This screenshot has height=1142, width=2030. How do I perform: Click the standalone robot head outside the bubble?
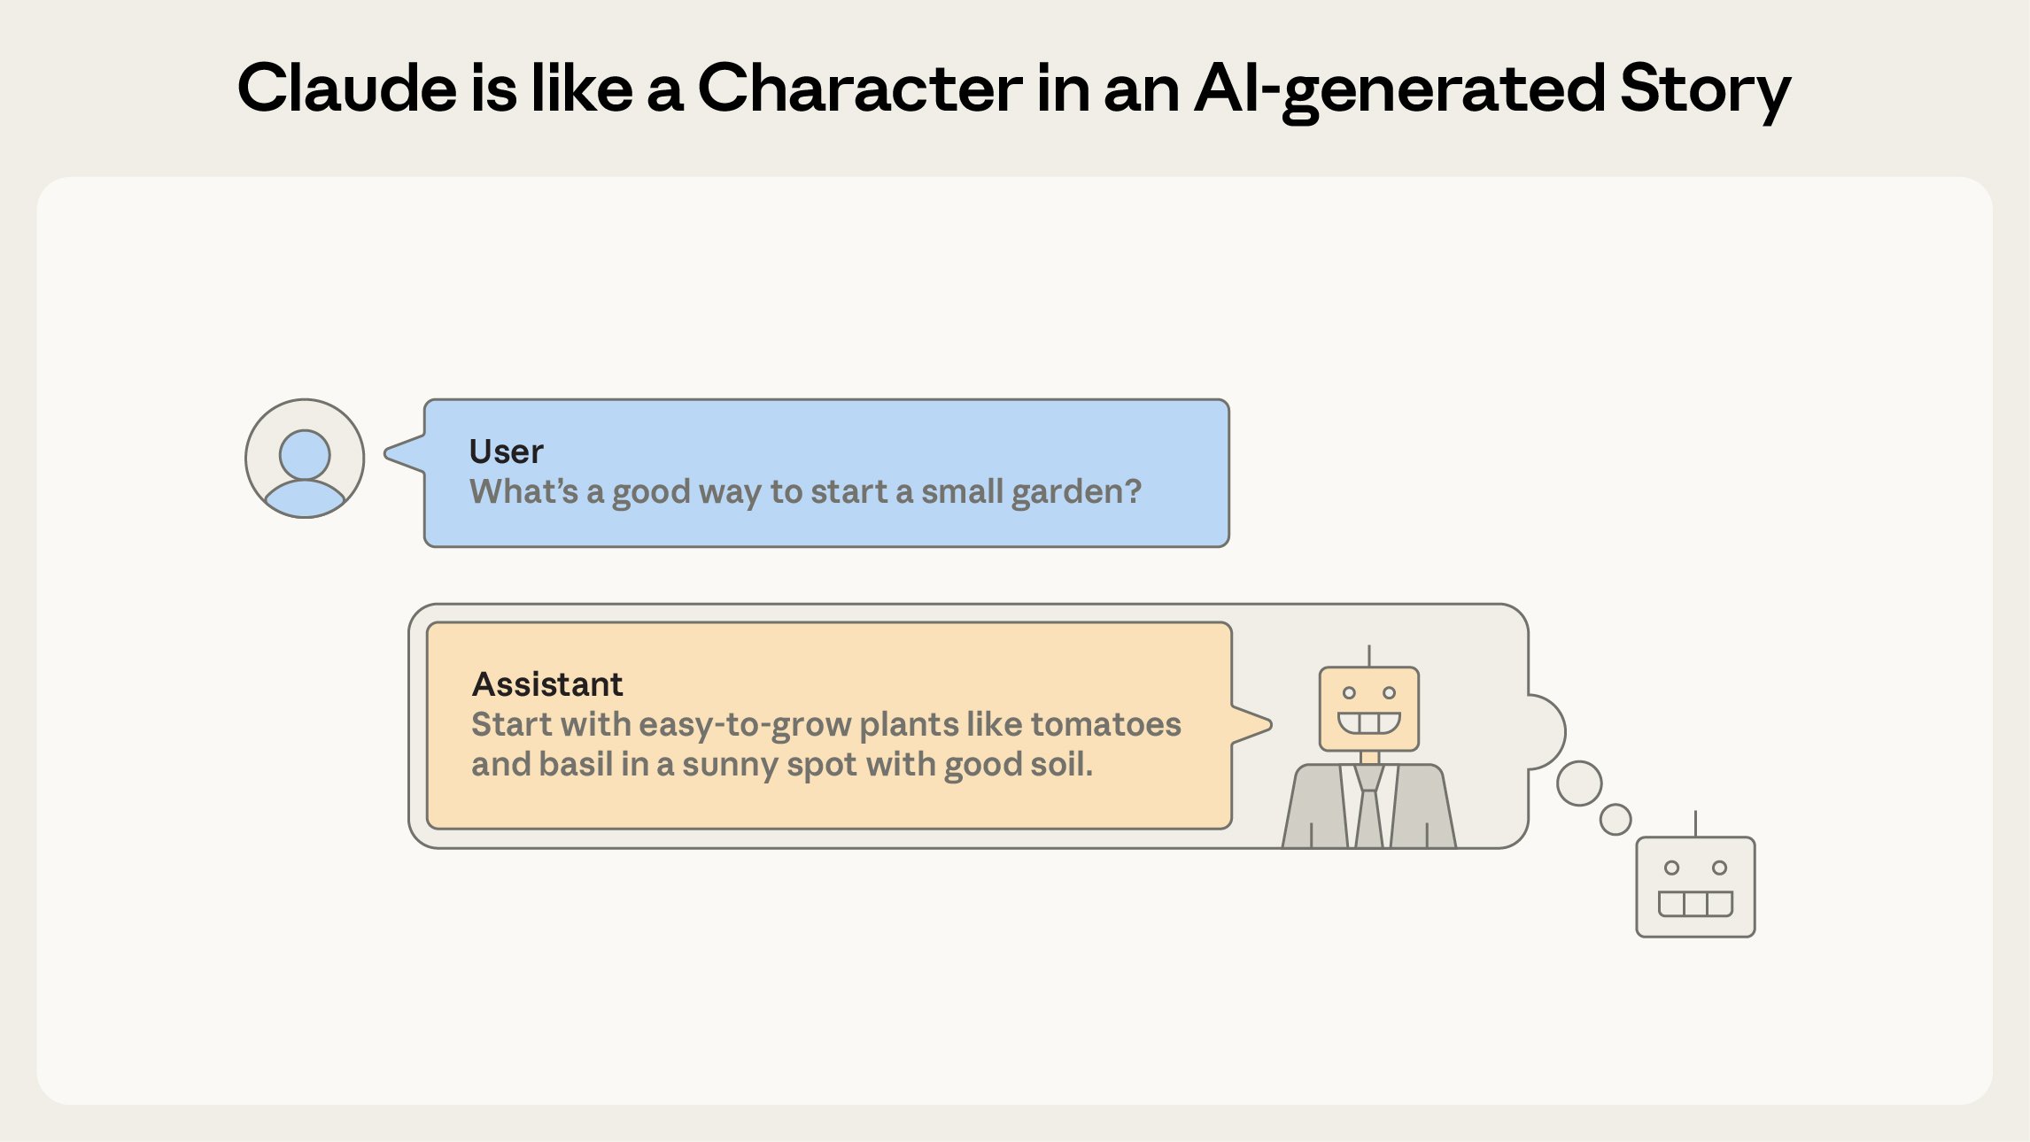[x=1695, y=887]
